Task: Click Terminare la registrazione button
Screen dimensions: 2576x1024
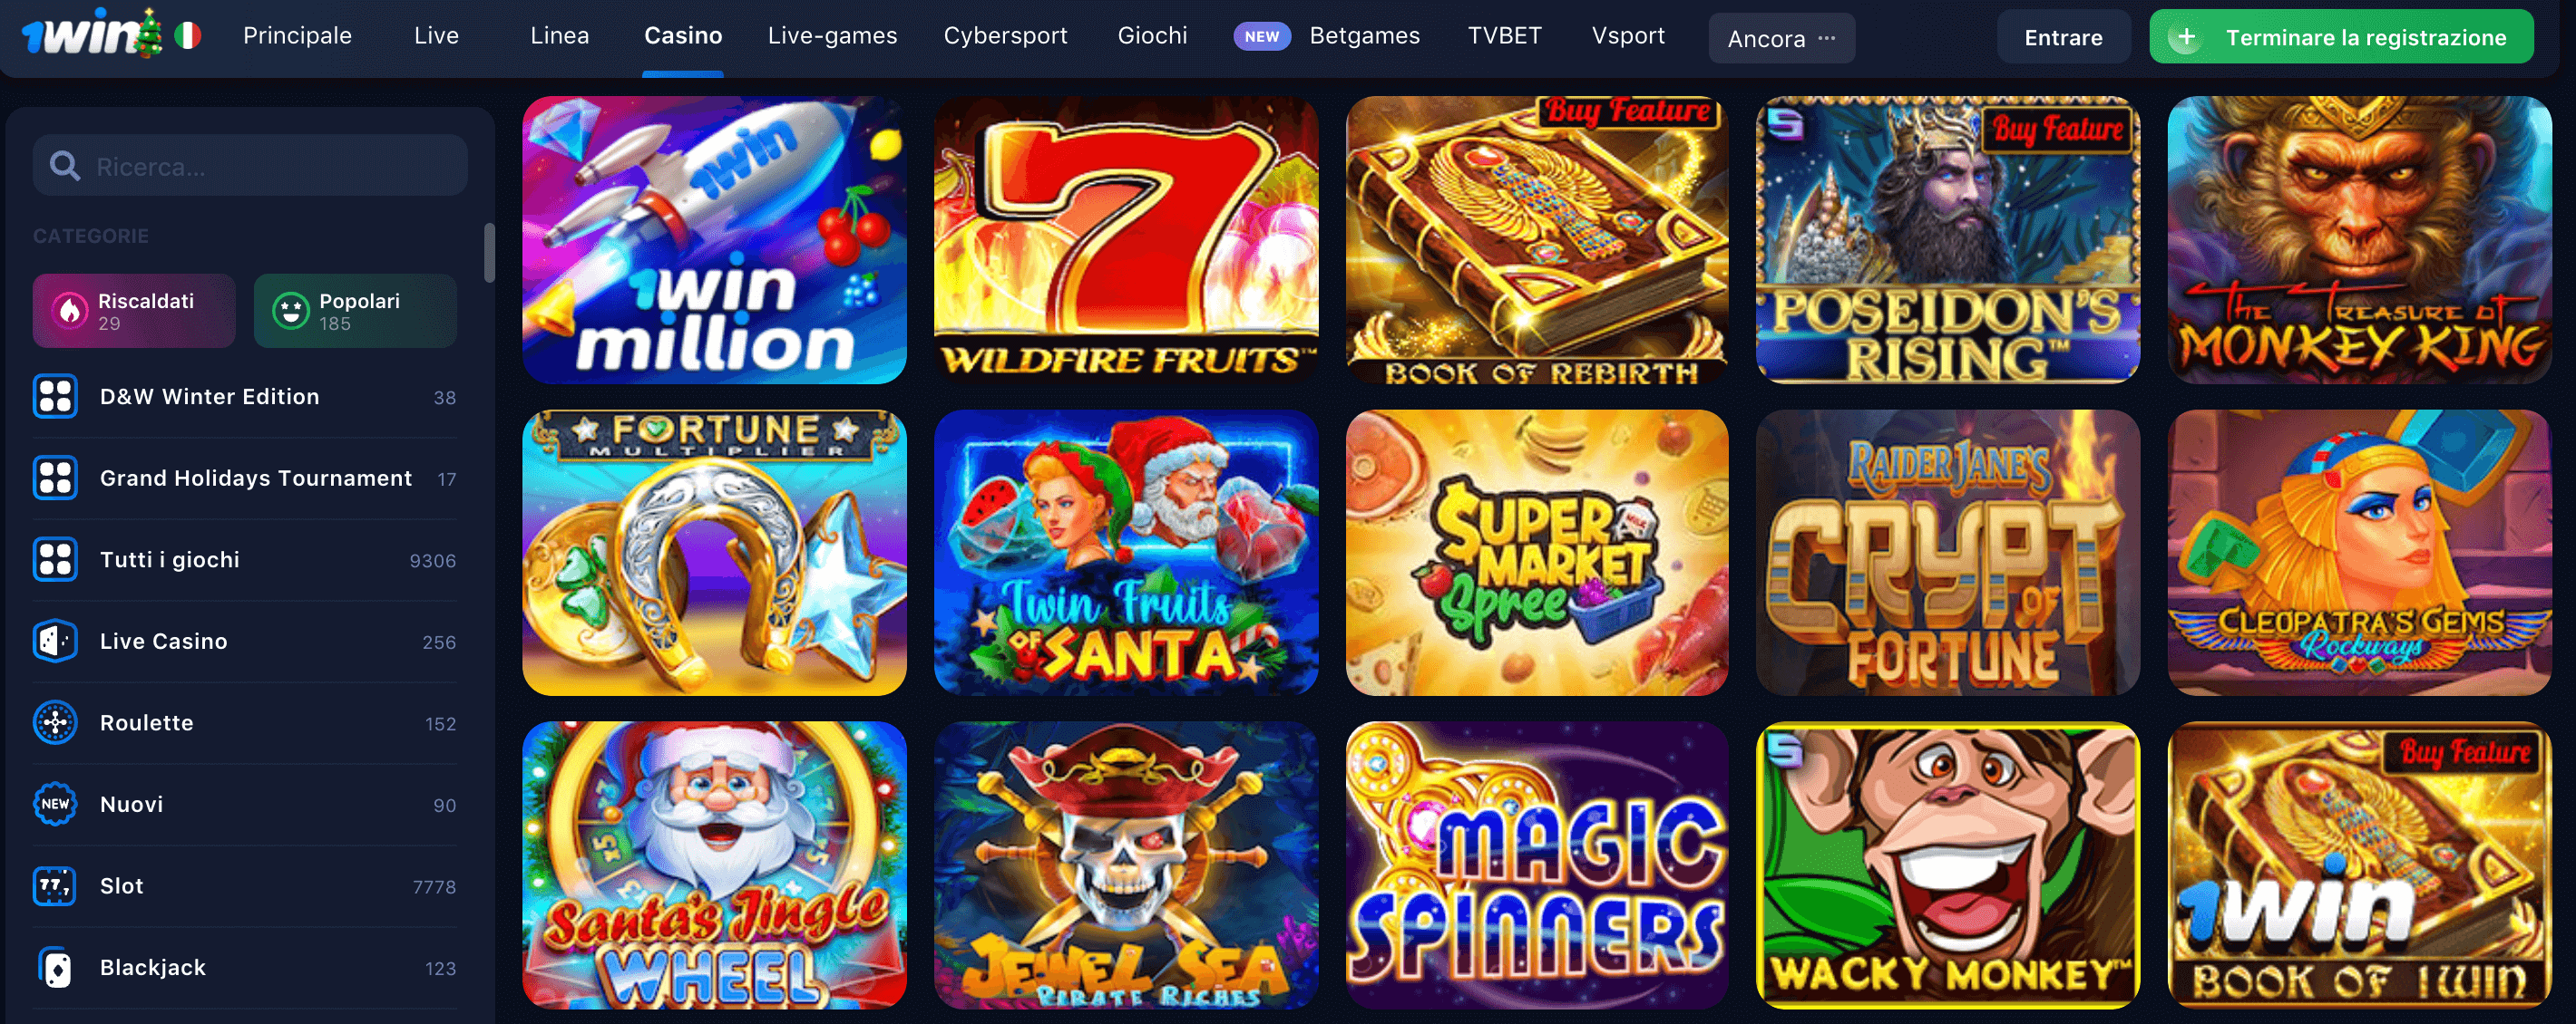Action: pyautogui.click(x=2341, y=37)
